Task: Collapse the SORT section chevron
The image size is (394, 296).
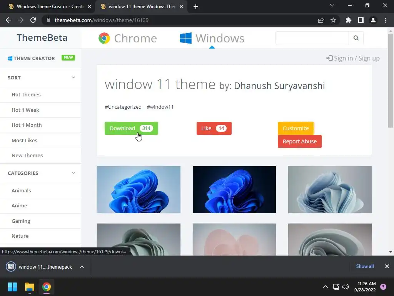Action: point(73,77)
